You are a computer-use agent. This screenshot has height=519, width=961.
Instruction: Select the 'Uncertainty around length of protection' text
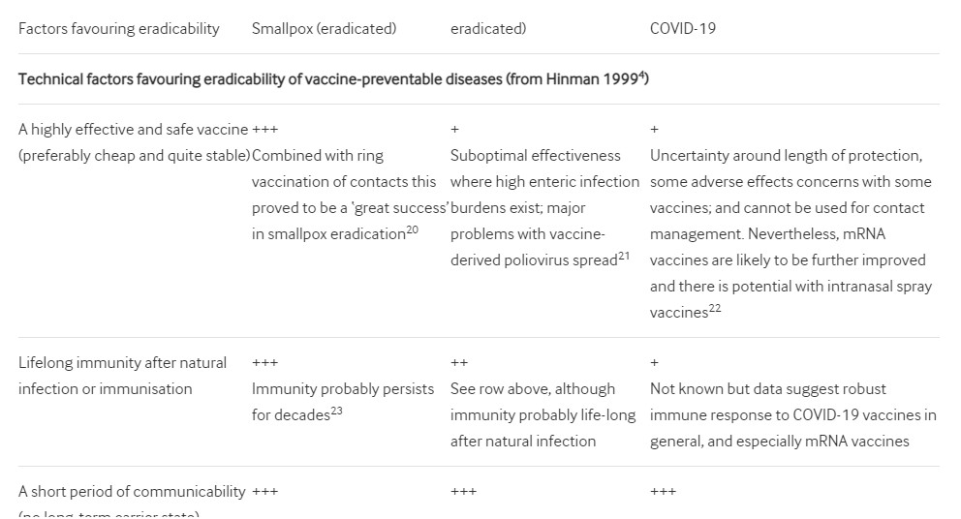point(786,155)
